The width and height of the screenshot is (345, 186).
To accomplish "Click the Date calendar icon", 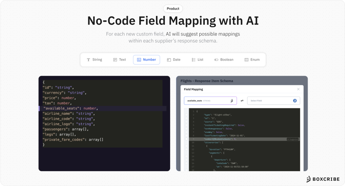I will [x=169, y=60].
